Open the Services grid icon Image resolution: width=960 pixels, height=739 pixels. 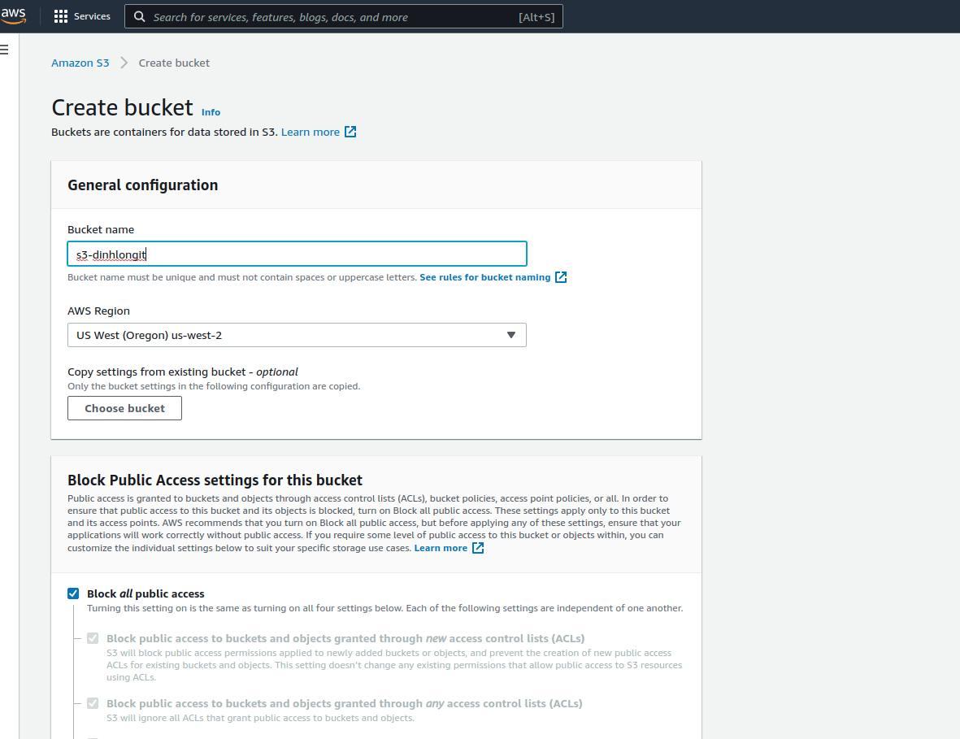61,16
